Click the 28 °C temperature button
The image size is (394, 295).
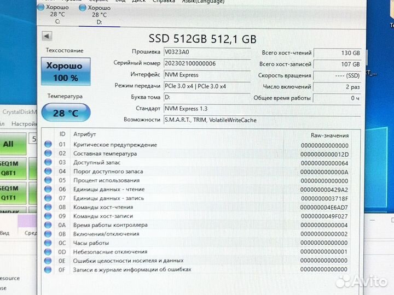[66, 113]
